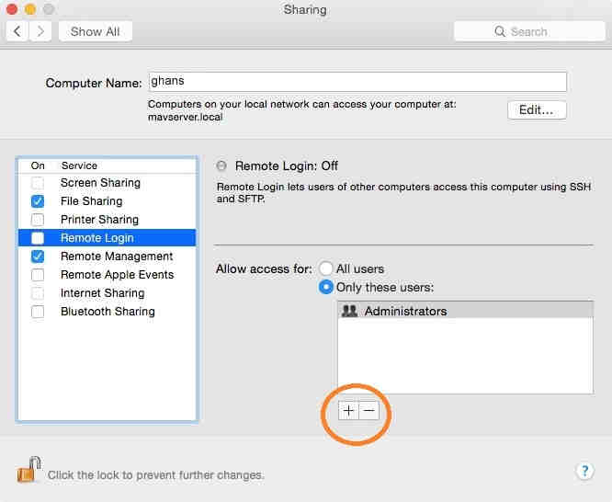
Task: Click the Edit… button
Action: point(537,109)
